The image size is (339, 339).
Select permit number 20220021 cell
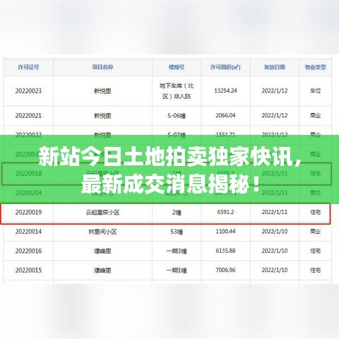point(28,116)
